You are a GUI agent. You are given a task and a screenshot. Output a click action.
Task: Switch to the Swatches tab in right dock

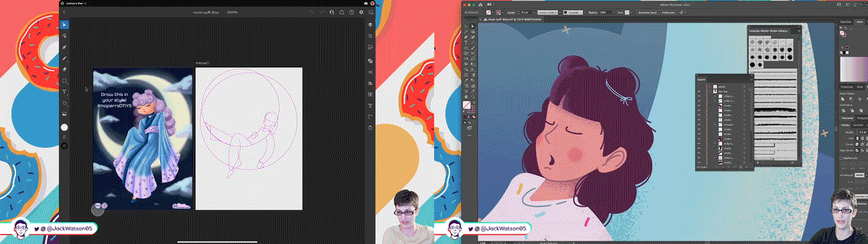tap(846, 22)
